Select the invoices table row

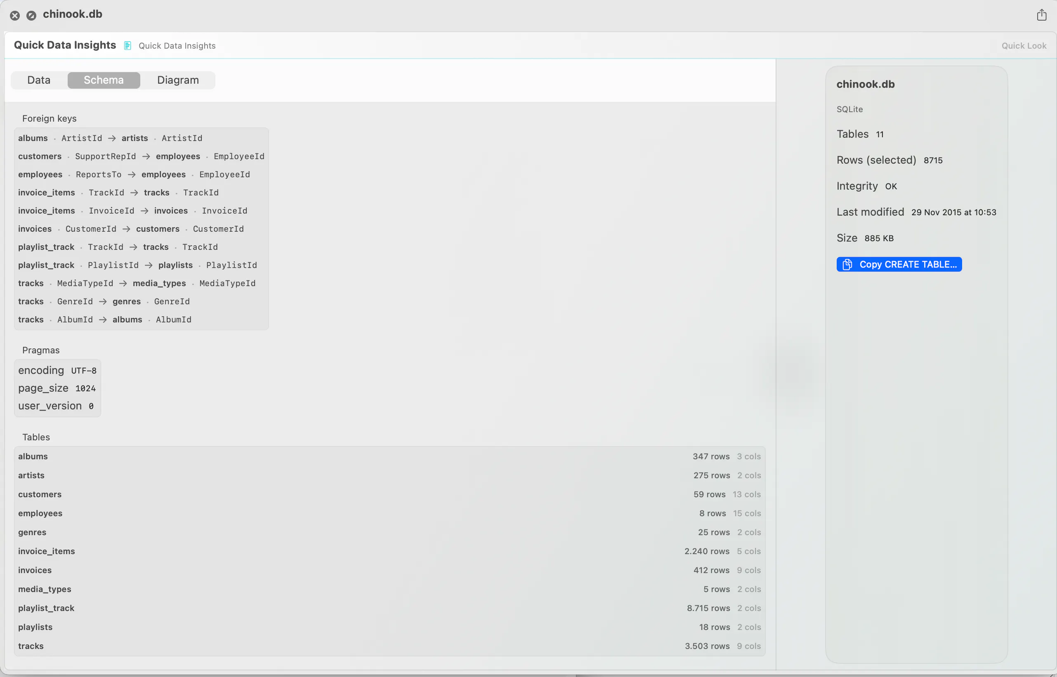pos(389,570)
